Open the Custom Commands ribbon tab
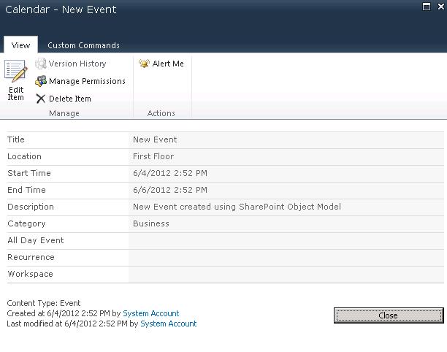The height and width of the screenshot is (352, 447). coord(83,45)
